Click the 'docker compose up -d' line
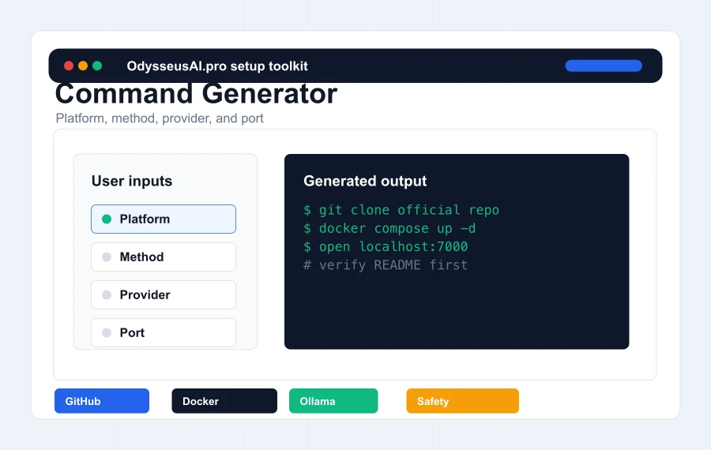 389,228
